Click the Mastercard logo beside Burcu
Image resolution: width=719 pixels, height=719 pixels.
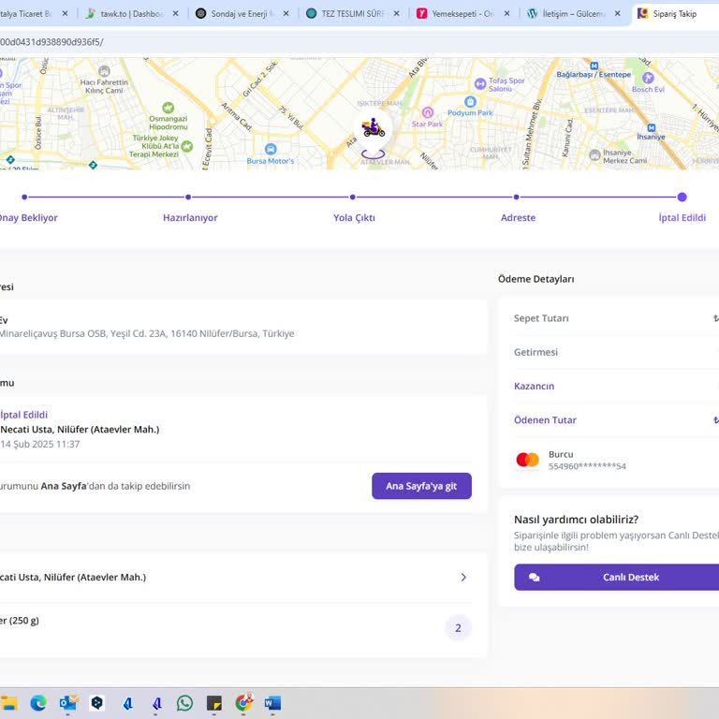(x=528, y=460)
